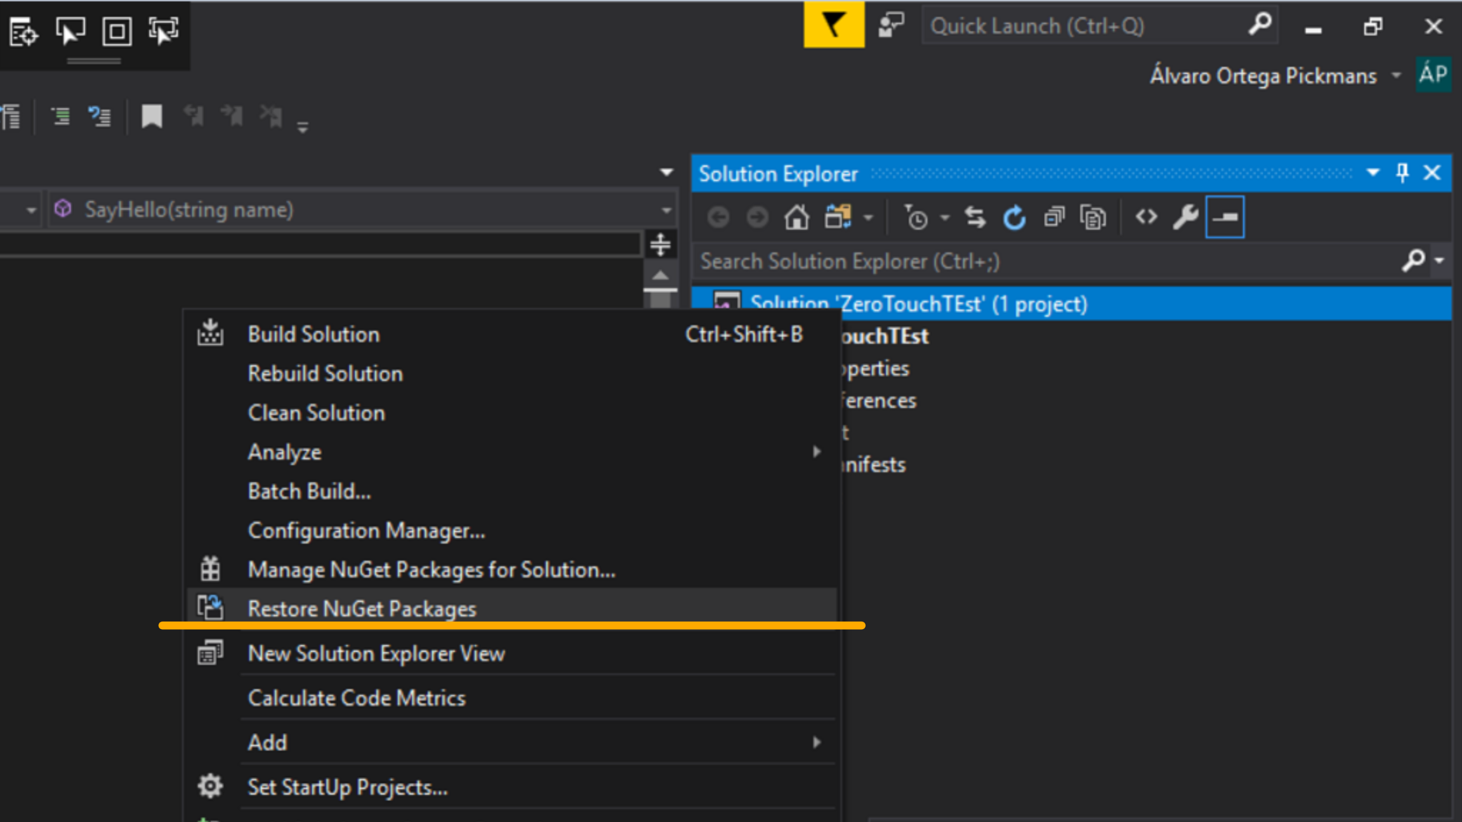Click the yellow notifications flag icon
Image resolution: width=1462 pixels, height=822 pixels.
(x=833, y=25)
